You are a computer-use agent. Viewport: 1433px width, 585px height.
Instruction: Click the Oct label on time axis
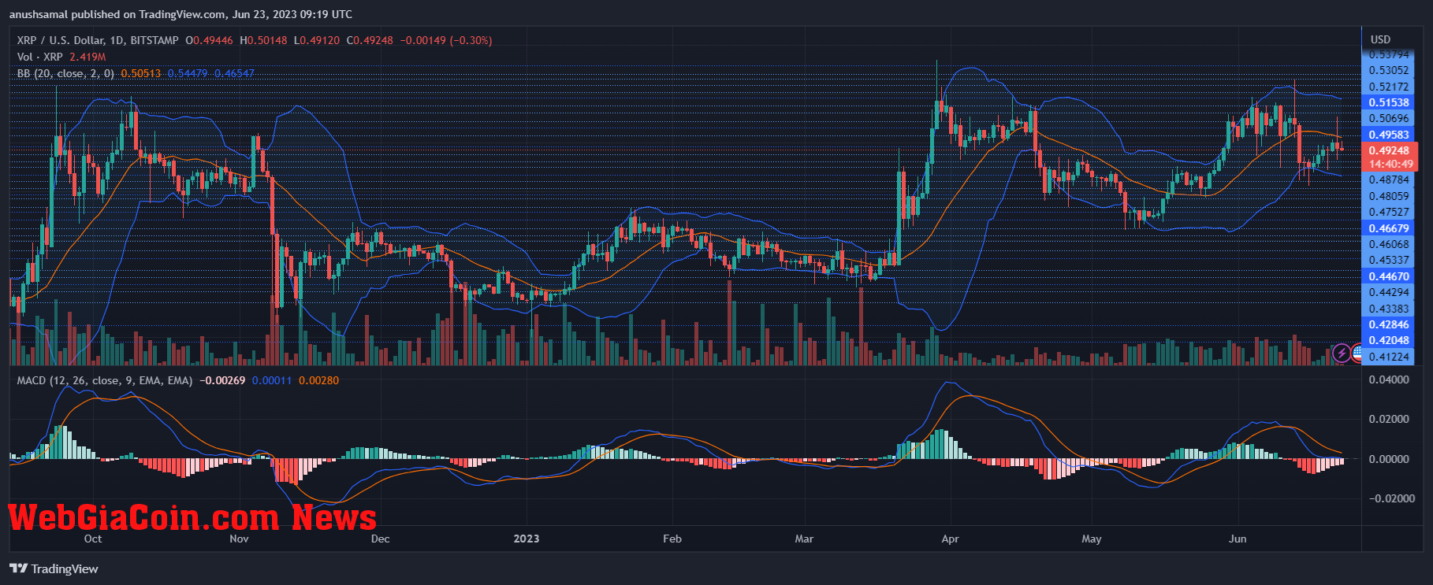click(x=93, y=539)
